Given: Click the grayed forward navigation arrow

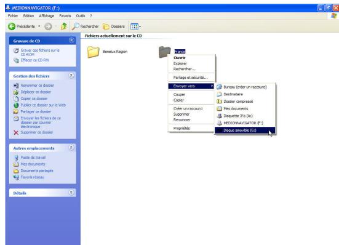Looking at the screenshot, I should [x=48, y=26].
